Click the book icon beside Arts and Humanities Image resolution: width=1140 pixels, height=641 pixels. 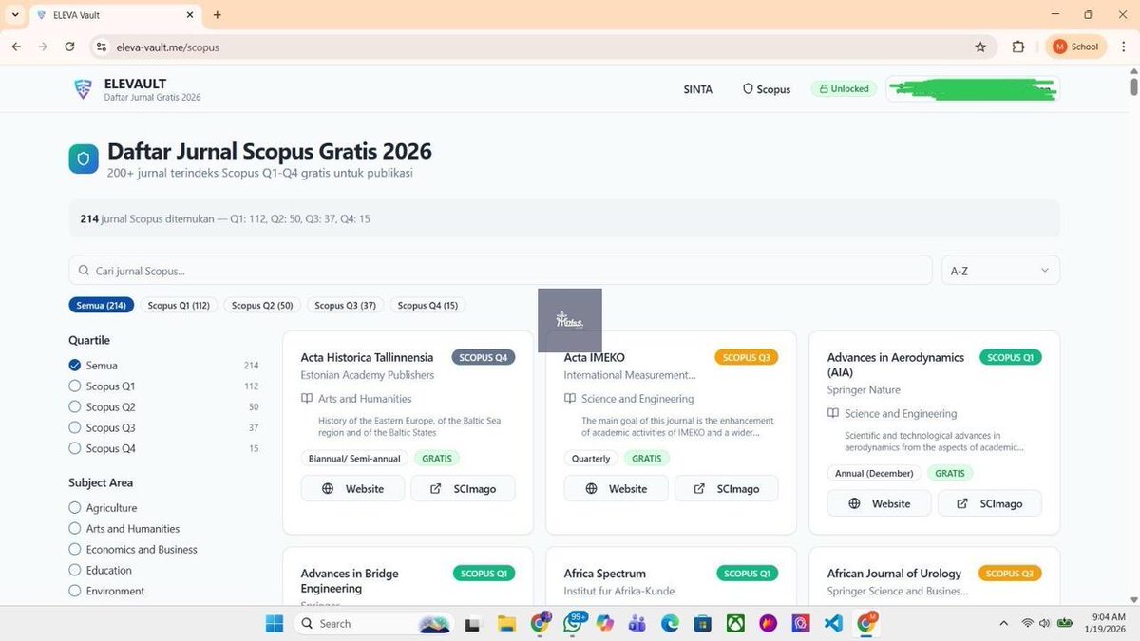point(307,399)
